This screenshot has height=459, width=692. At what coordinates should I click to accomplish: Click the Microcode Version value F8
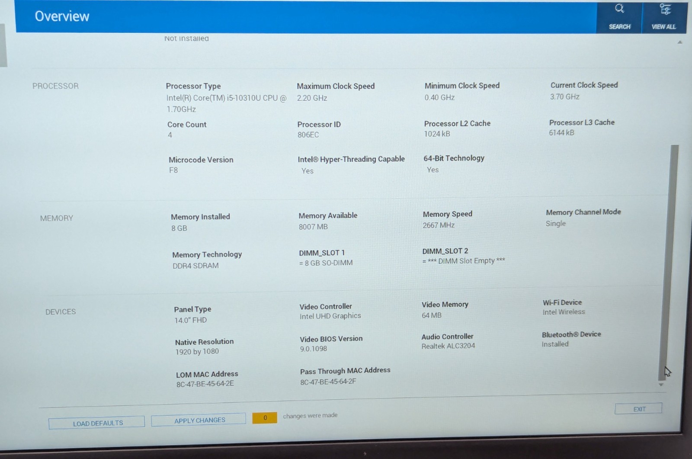(173, 170)
